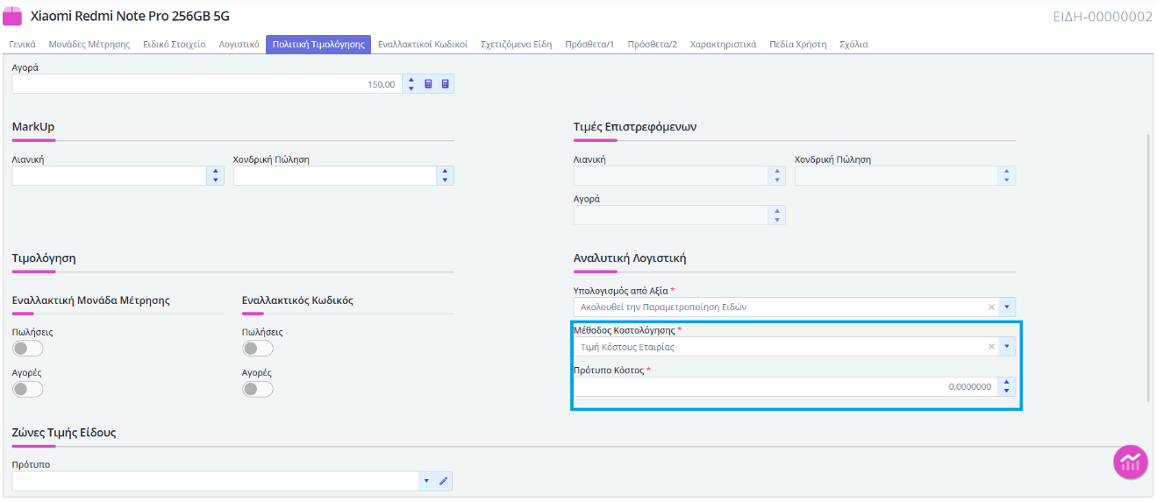The image size is (1157, 501).
Task: View the Χαρακτηριστικά tab
Action: point(723,44)
